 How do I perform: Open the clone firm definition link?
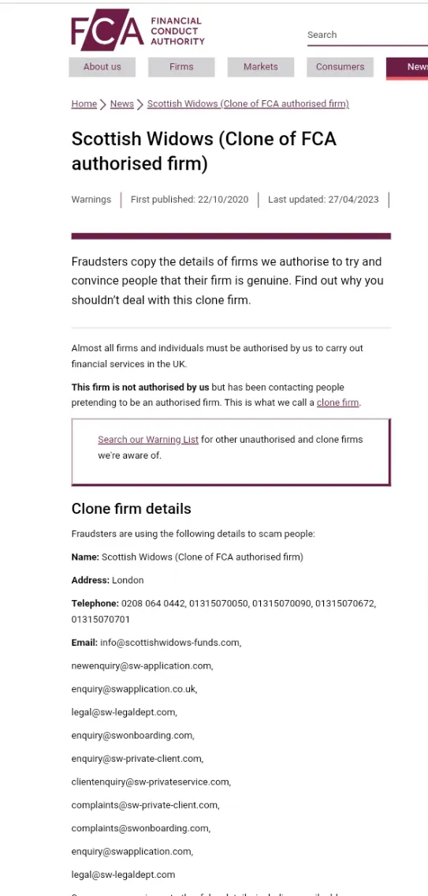pos(338,403)
